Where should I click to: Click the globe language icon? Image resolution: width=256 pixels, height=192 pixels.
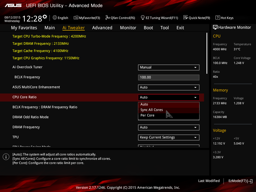[x=55, y=18]
